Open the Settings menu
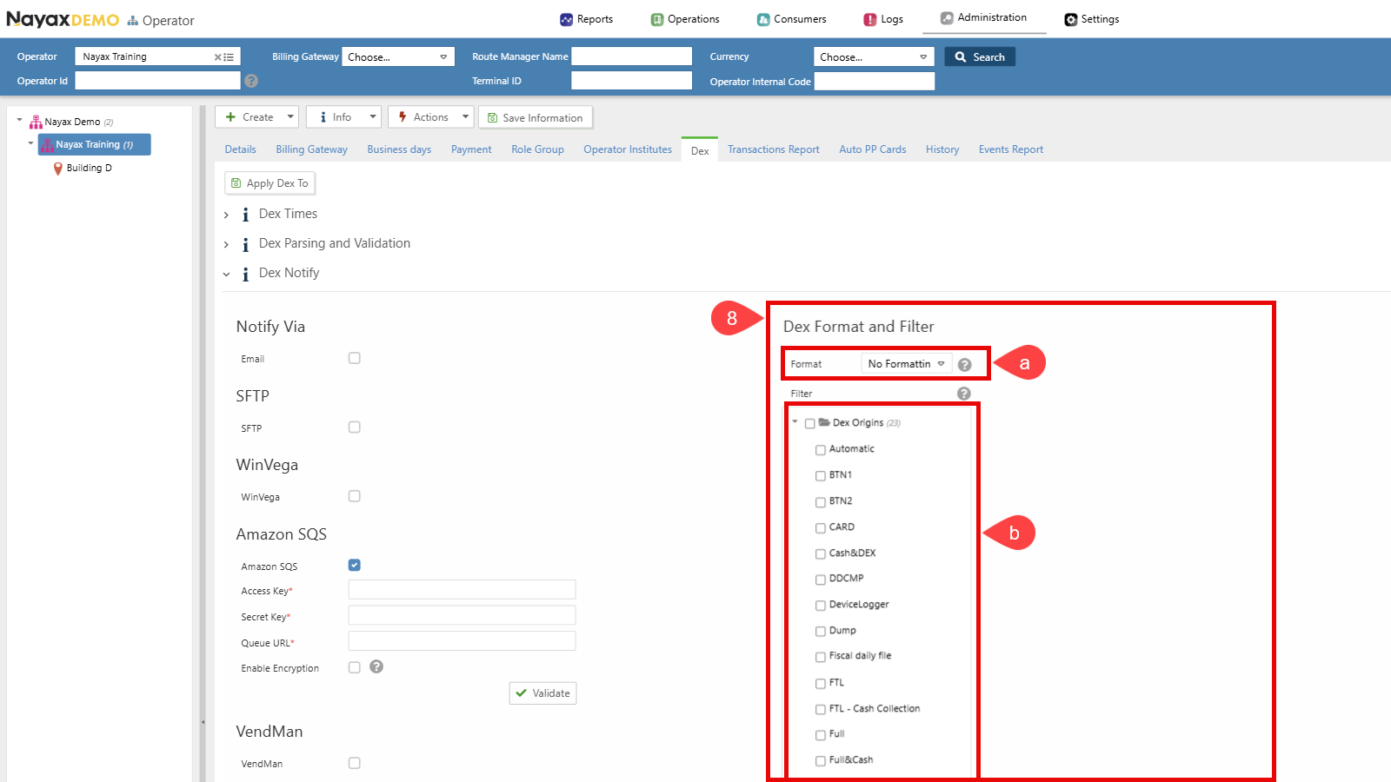The image size is (1391, 782). (x=1092, y=19)
